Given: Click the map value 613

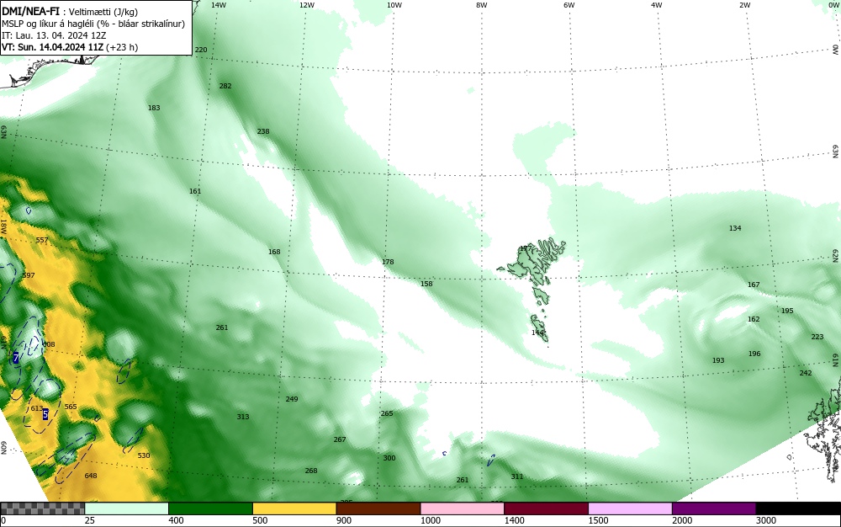Looking at the screenshot, I should 36,408.
